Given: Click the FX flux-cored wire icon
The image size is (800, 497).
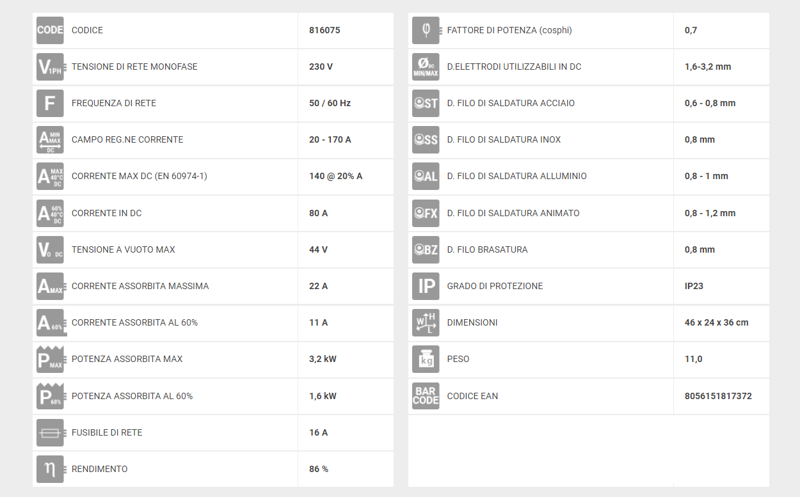Looking at the screenshot, I should coord(426,213).
